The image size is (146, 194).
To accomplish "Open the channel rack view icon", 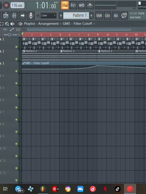I will 6,16.
